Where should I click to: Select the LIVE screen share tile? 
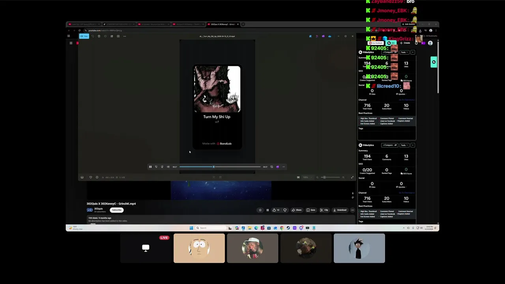point(146,248)
